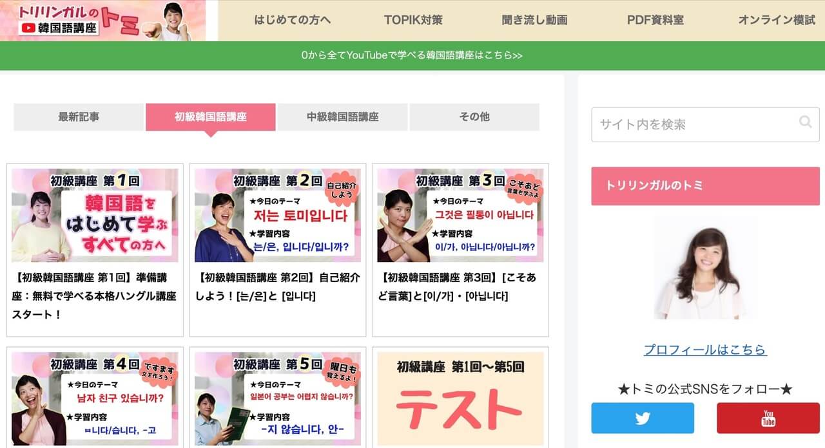Click the search magnifier icon

[x=805, y=122]
